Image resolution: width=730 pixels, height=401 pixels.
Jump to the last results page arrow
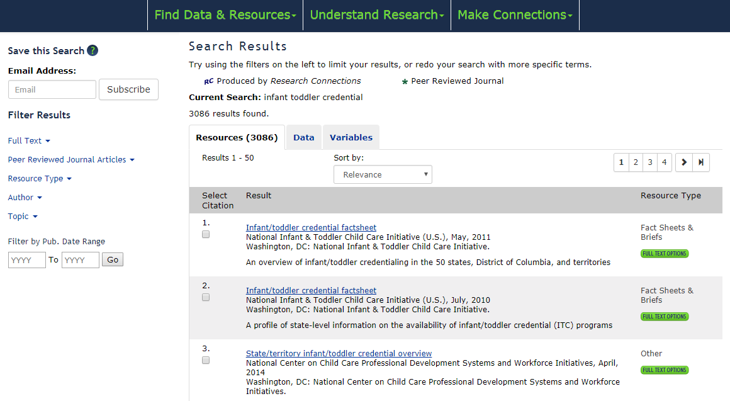coord(702,162)
